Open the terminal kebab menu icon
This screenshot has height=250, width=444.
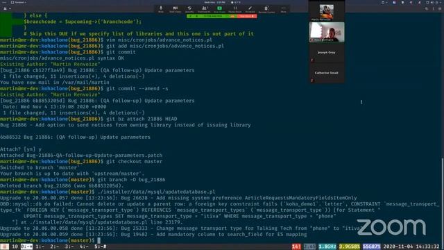433,9
